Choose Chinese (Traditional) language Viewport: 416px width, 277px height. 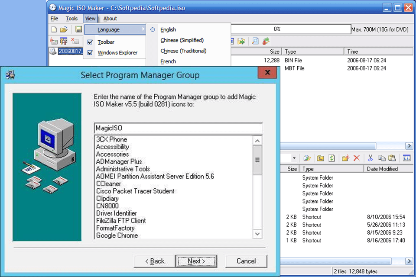[183, 51]
